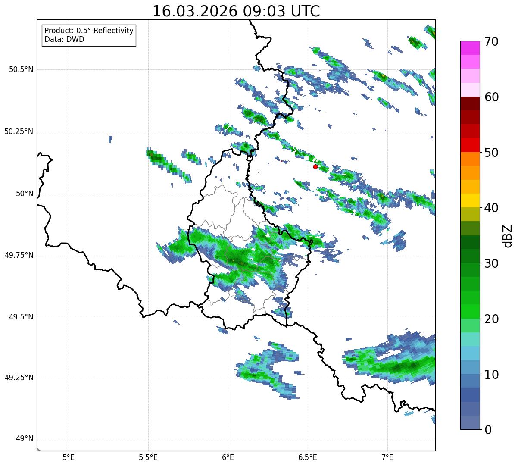Viewport: 518px width, 466px height.
Task: Click the '49.75°N' latitude label
Action: pyautogui.click(x=19, y=255)
